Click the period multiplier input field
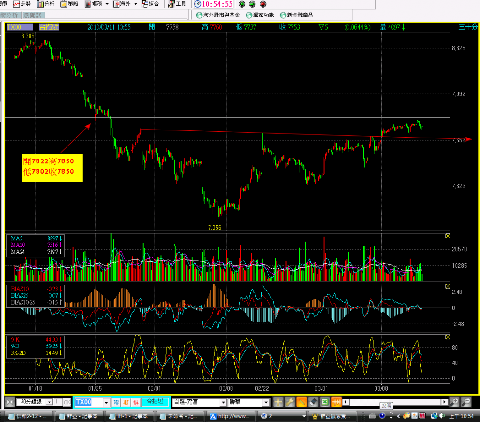Screen dimensions: 480x422 [58, 402]
